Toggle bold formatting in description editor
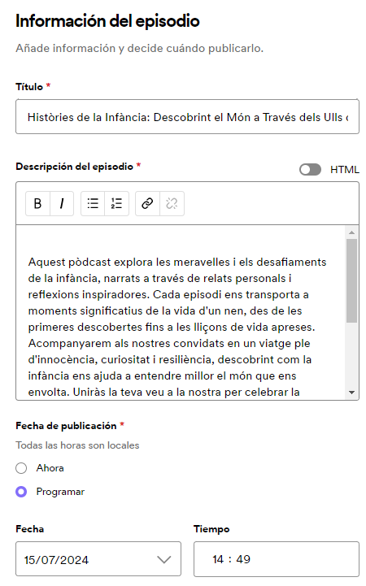Image resolution: width=366 pixels, height=586 pixels. tap(37, 204)
